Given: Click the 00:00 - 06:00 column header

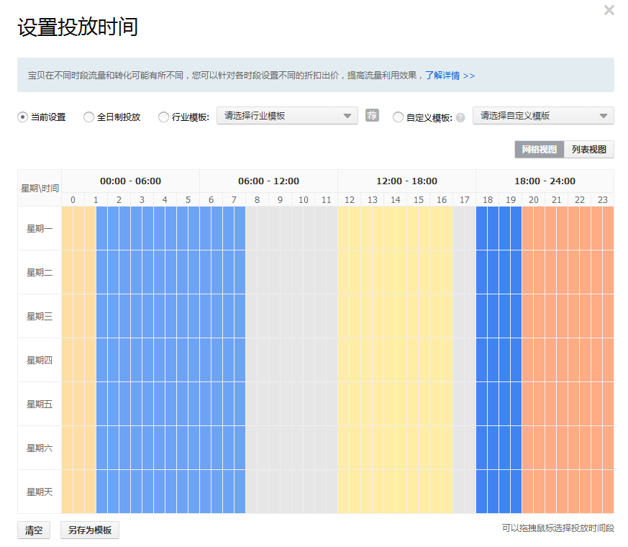Looking at the screenshot, I should coord(130,181).
